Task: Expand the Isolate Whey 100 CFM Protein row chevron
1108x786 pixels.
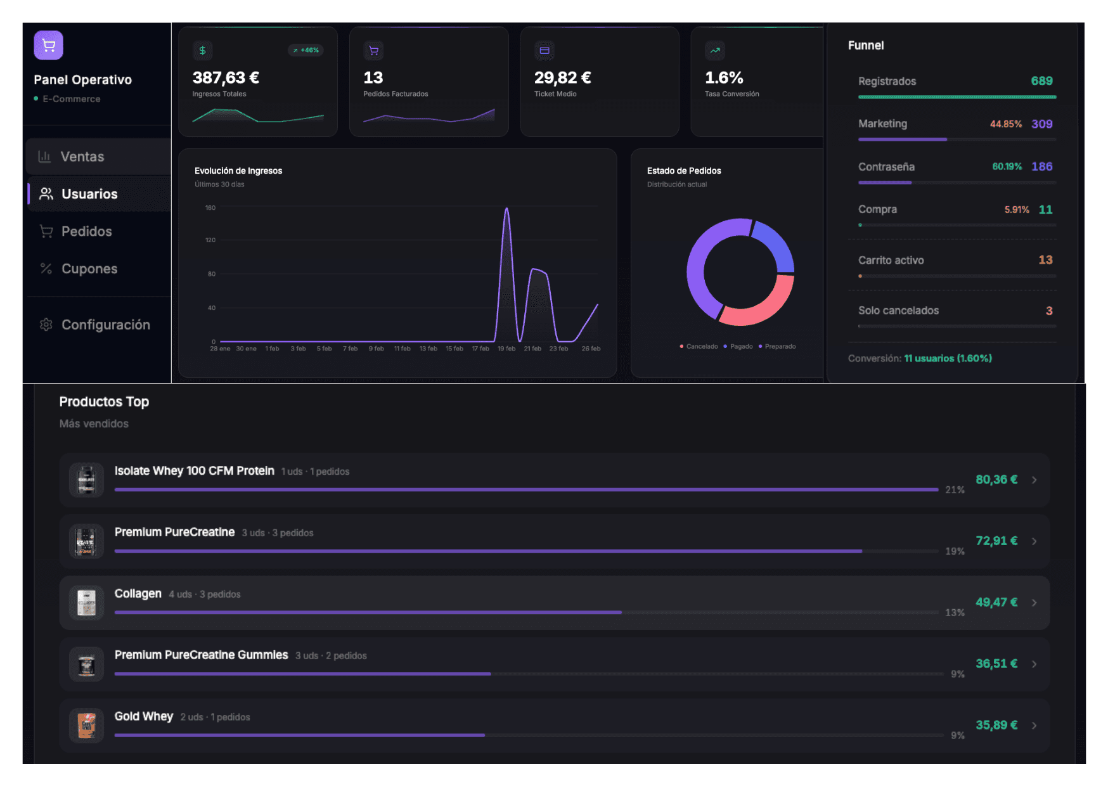Action: (1034, 480)
